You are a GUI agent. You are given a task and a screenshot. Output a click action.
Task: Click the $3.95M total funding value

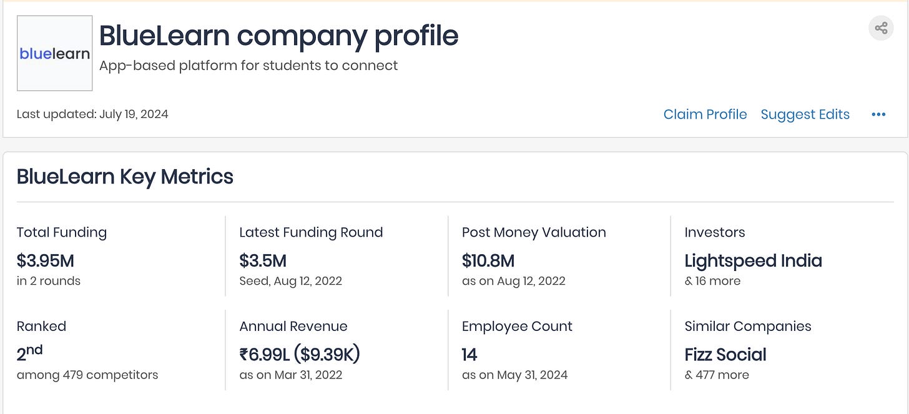coord(46,260)
